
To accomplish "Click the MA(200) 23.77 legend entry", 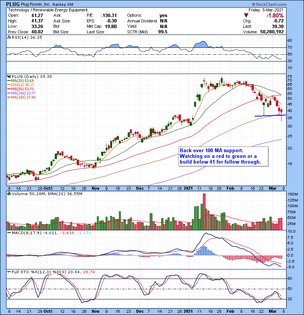I will 21,93.
